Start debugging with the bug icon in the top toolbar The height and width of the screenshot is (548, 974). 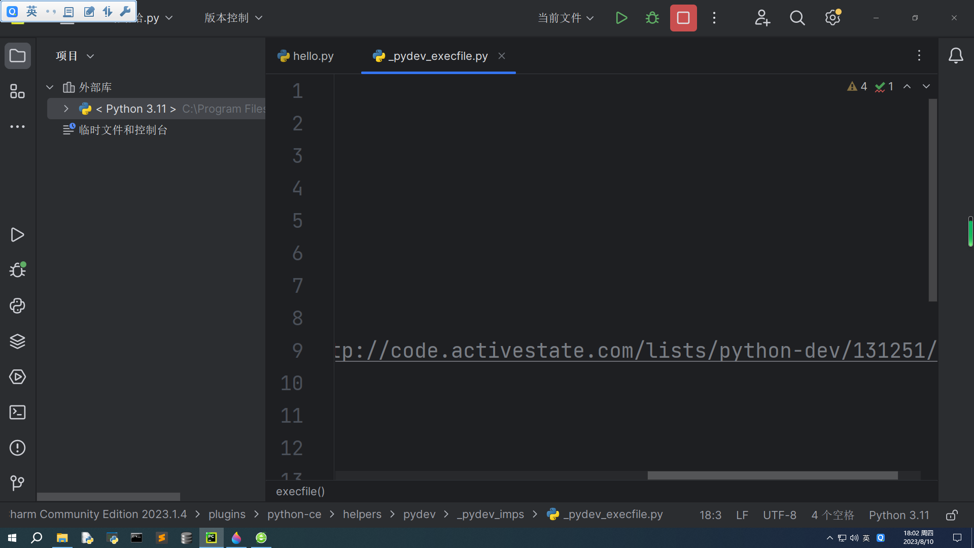point(652,18)
